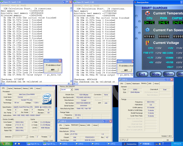The height and width of the screenshot is (146, 183).
Task: Click the memory Frequency field 600.0 MHz
Action: coord(151,102)
